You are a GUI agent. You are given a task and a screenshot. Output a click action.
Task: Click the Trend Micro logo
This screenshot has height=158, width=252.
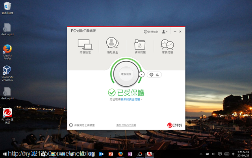tap(174, 125)
